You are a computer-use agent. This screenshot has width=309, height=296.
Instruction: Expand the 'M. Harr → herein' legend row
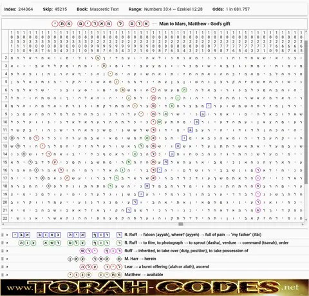point(7,259)
